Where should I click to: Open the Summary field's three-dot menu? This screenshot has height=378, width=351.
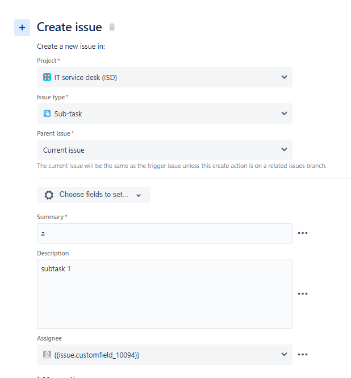[303, 233]
